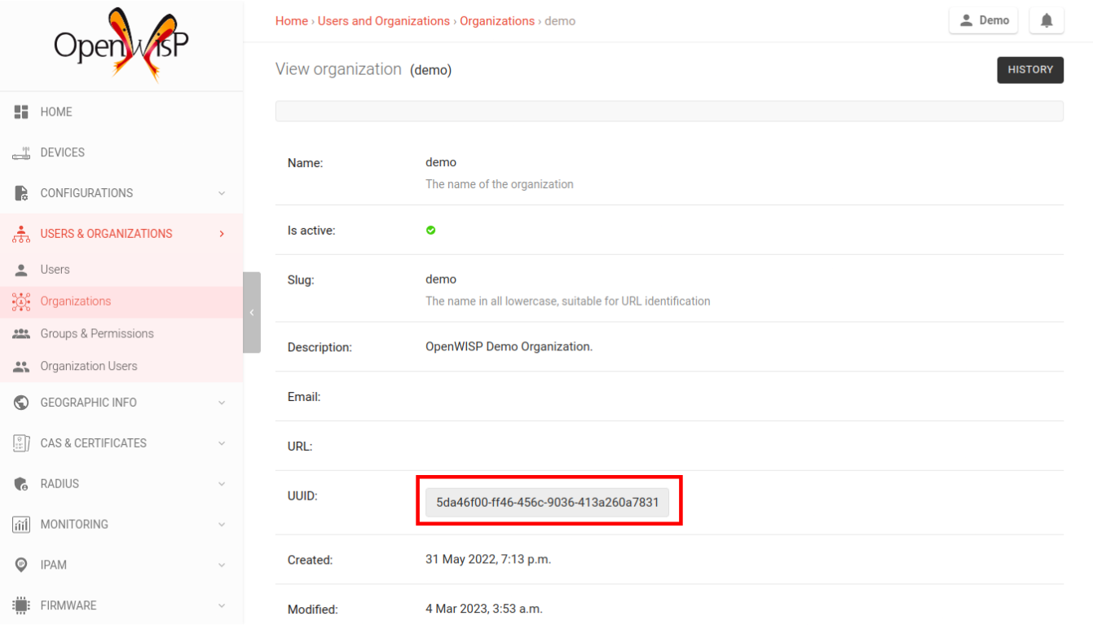Click the Devices router icon
Image resolution: width=1093 pixels, height=625 pixels.
coord(21,153)
